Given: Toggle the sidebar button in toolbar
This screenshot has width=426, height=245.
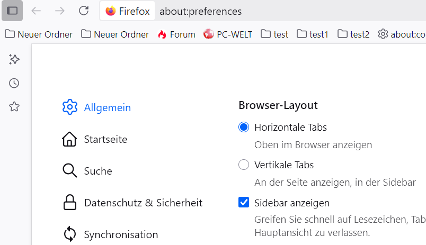Looking at the screenshot, I should [x=12, y=11].
